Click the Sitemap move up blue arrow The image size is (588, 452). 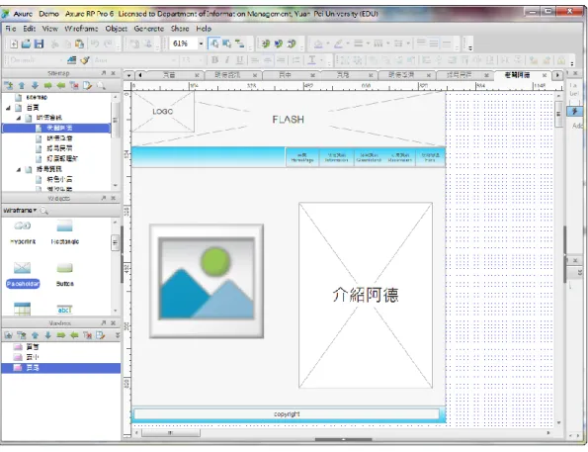click(22, 86)
